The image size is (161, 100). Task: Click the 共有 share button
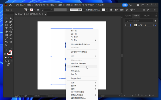coord(125,5)
